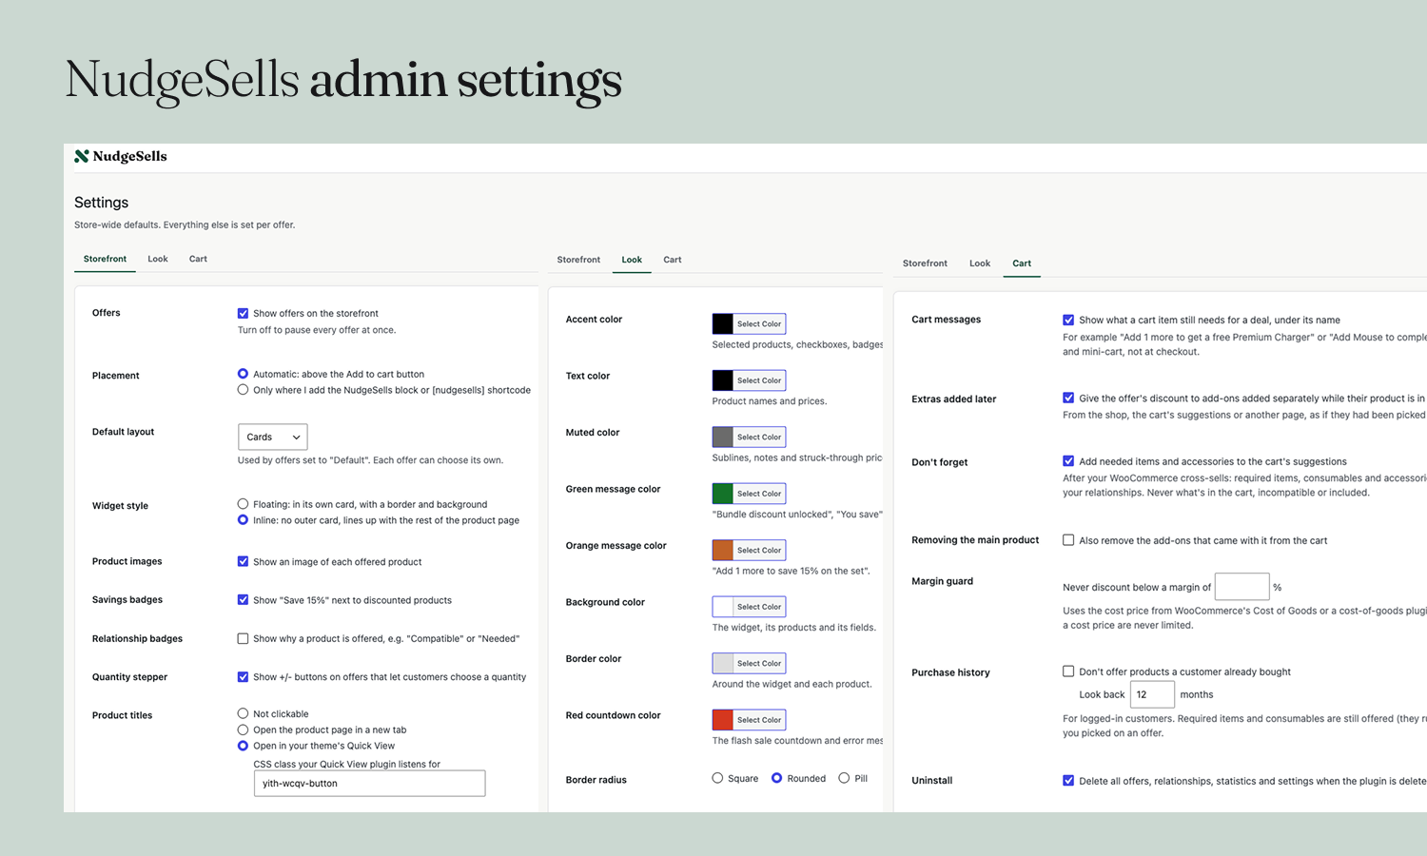Click the Muted color gray swatch

pyautogui.click(x=723, y=437)
